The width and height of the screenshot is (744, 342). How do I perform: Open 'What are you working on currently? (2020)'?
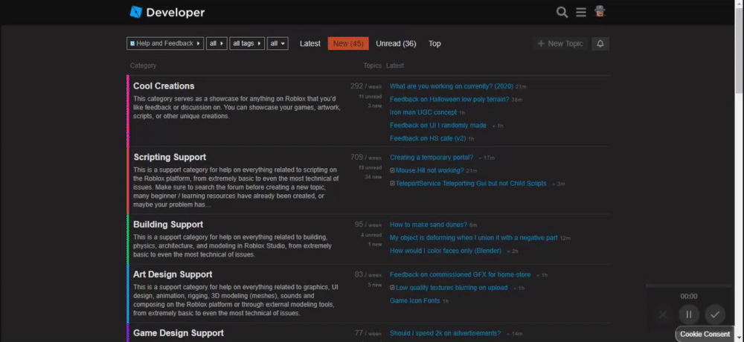point(452,86)
